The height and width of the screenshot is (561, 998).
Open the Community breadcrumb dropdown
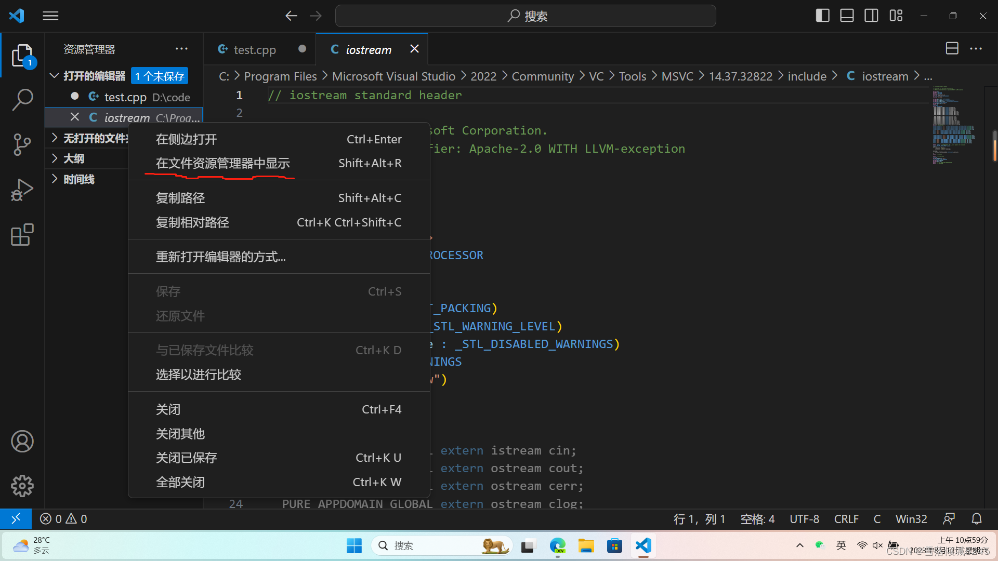[543, 76]
